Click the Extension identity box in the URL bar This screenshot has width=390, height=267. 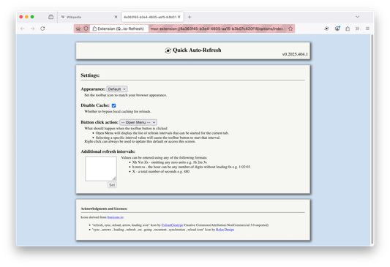pyautogui.click(x=119, y=29)
